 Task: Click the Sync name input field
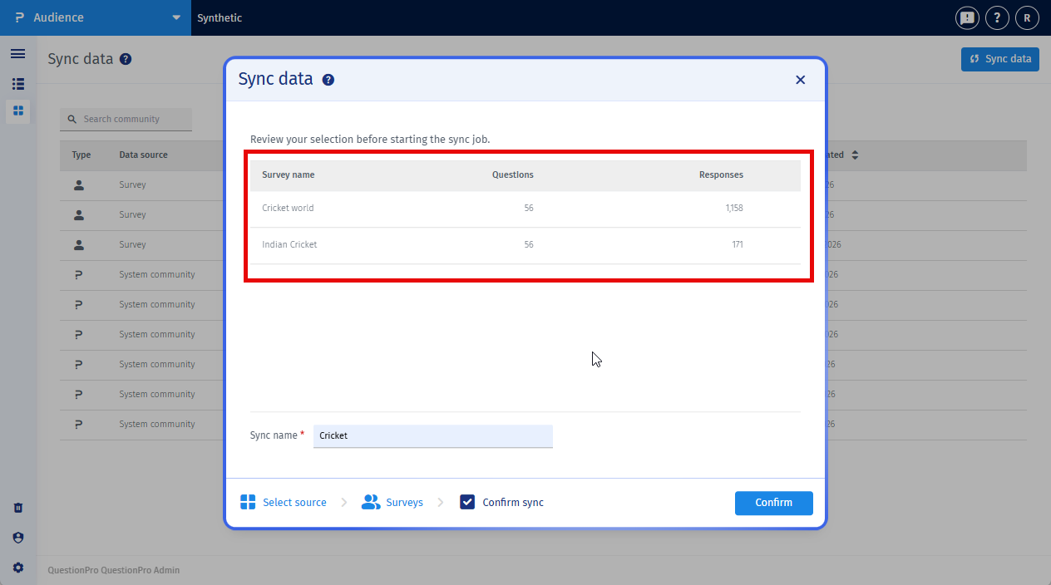pyautogui.click(x=432, y=435)
